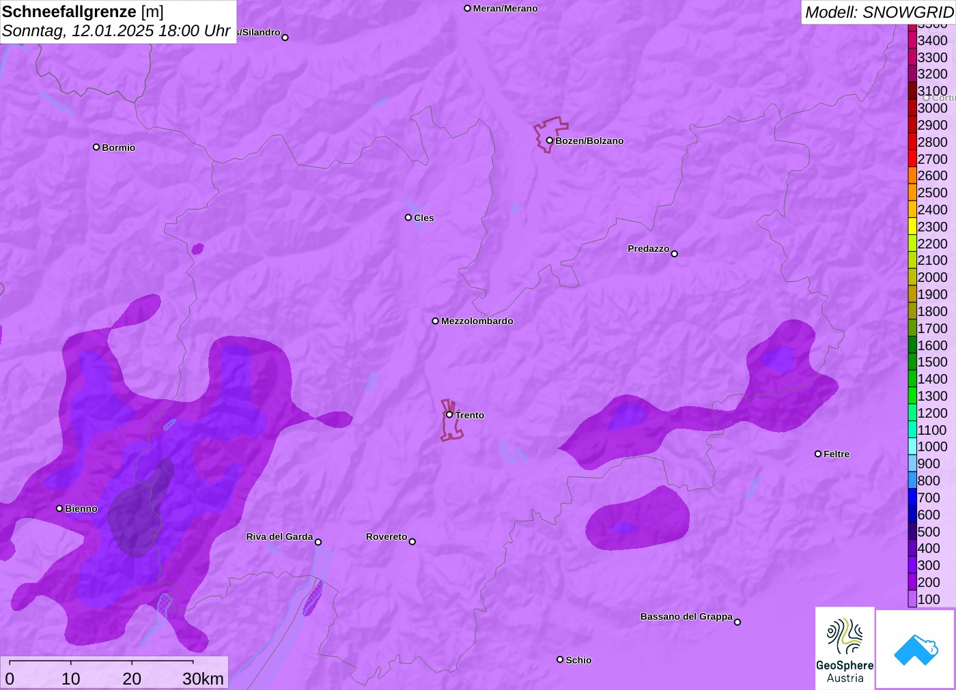Viewport: 956px width, 690px height.
Task: Click the Predazzo city marker dot
Action: click(675, 254)
